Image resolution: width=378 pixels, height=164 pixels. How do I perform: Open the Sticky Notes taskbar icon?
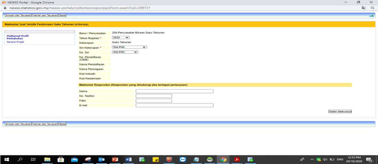coord(155,159)
